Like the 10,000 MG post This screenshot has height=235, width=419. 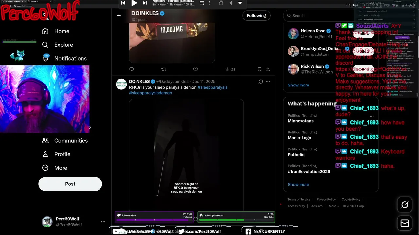click(195, 69)
